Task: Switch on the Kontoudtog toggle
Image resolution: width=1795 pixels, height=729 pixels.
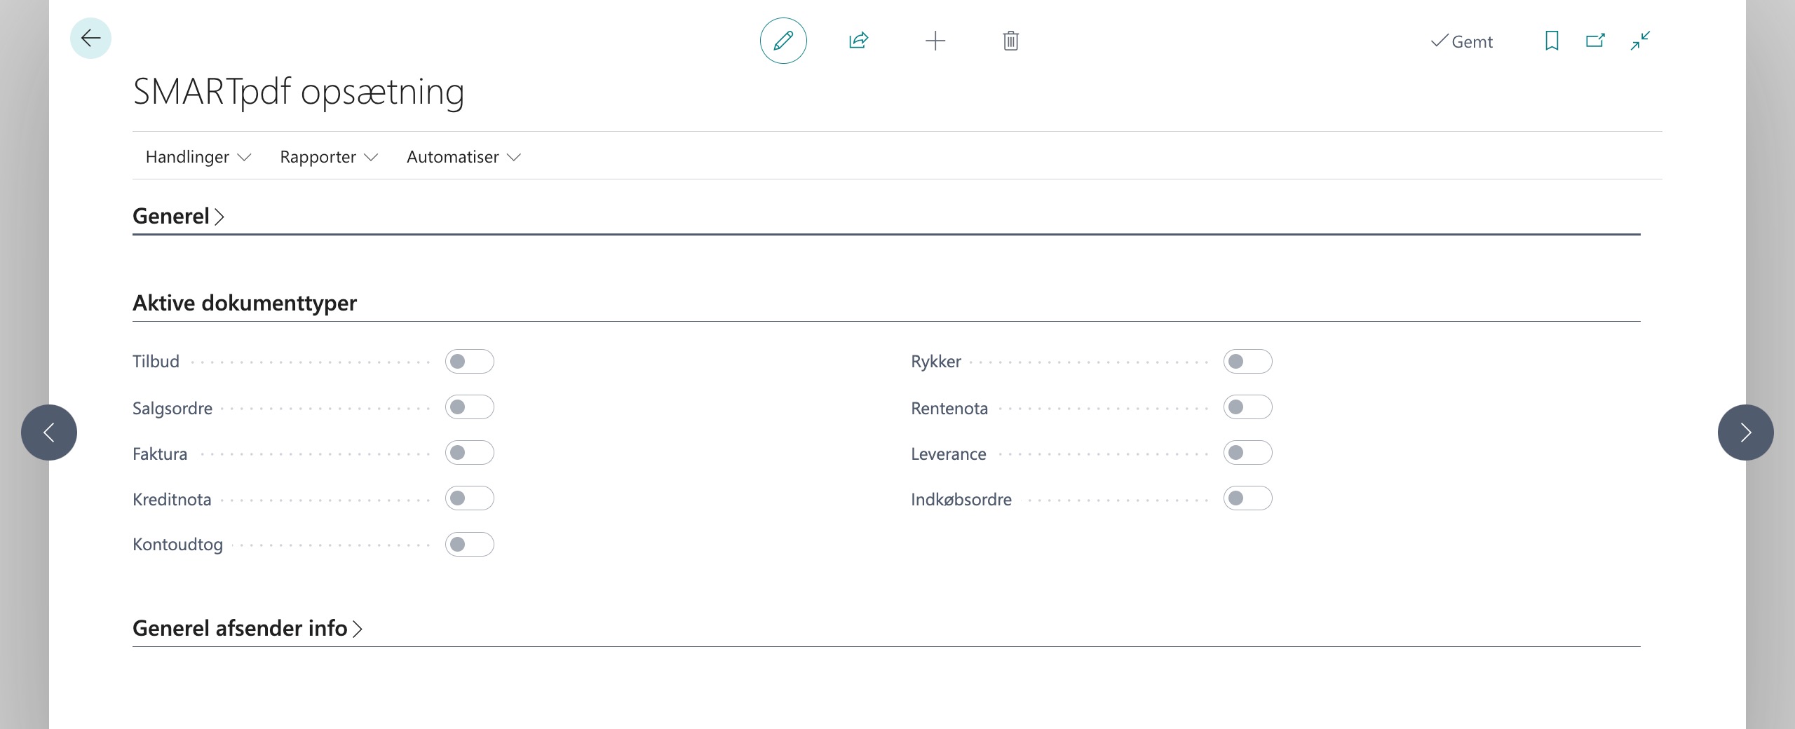Action: pos(469,545)
